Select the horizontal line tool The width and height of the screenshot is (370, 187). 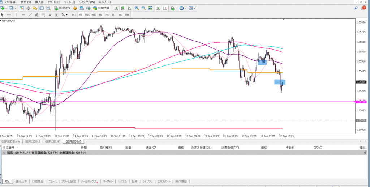pos(23,14)
